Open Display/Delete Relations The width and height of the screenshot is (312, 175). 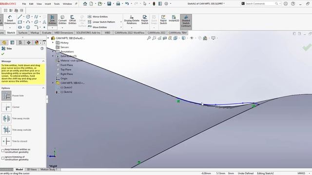click(x=132, y=19)
